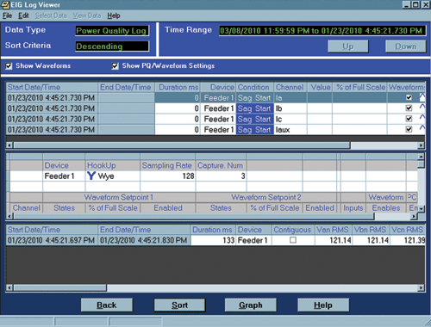431x327 pixels.
Task: Click left arrow of PQ log scrollbar
Action: point(9,145)
